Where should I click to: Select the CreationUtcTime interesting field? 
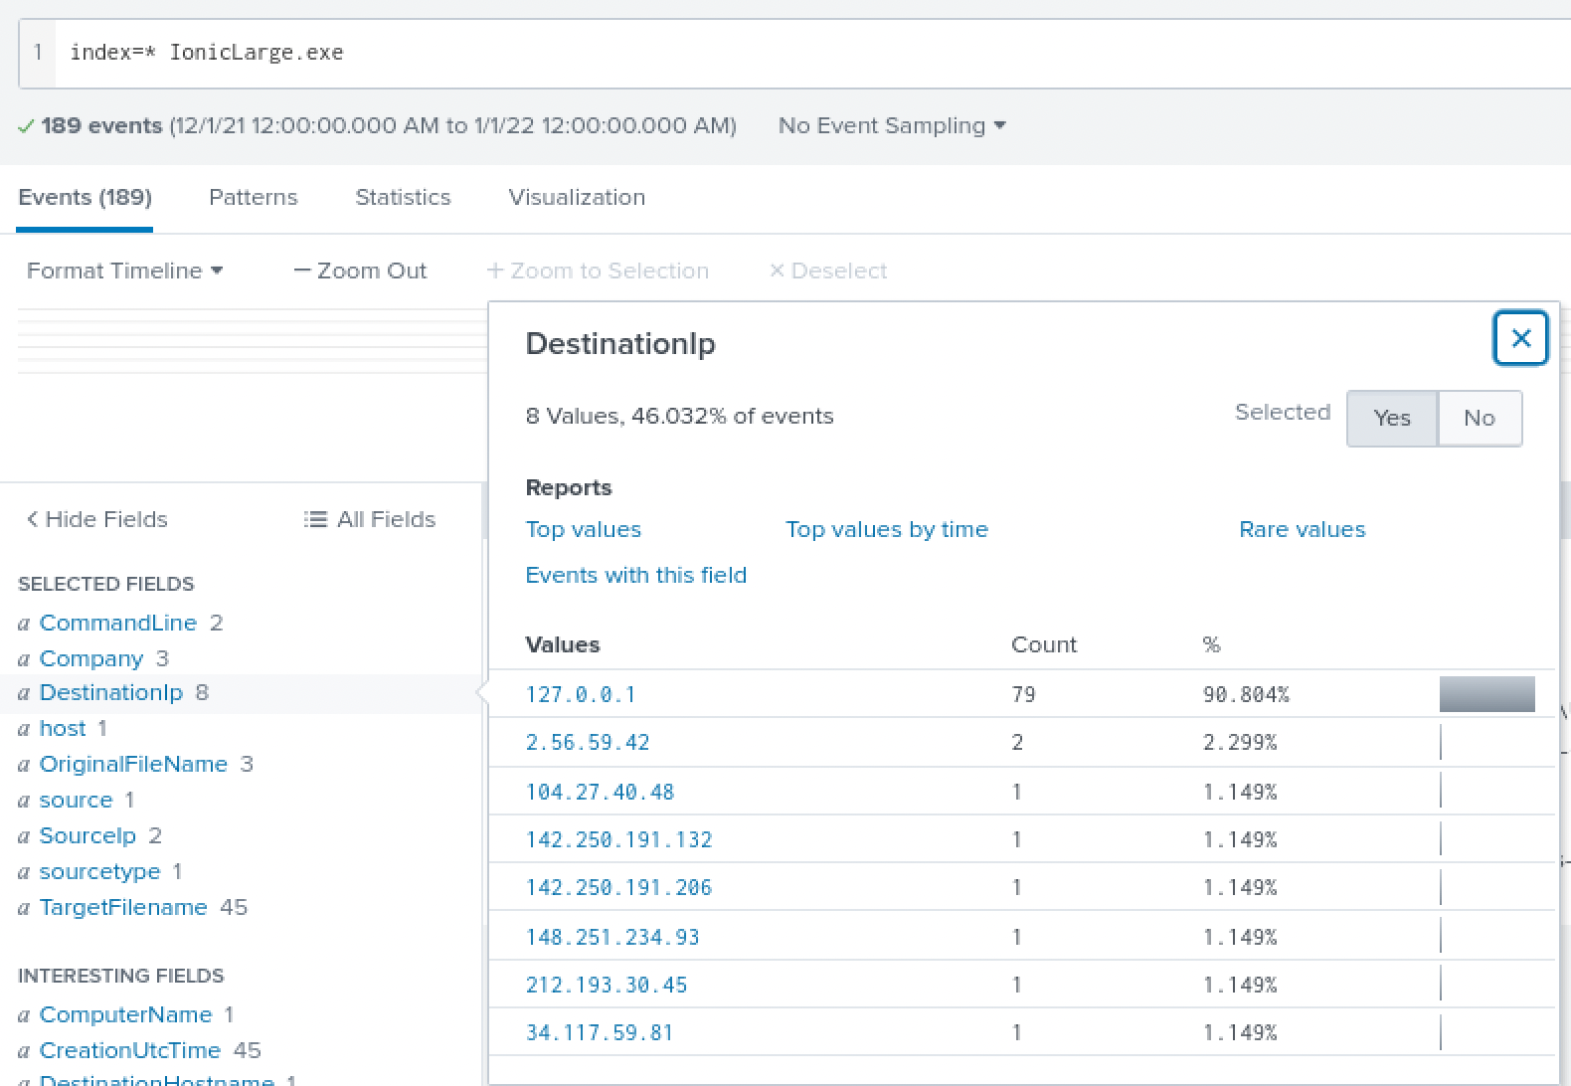129,1050
